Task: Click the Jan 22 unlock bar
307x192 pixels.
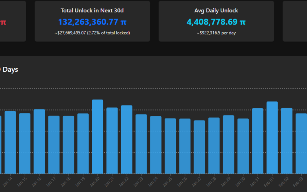Action: (x=127, y=139)
